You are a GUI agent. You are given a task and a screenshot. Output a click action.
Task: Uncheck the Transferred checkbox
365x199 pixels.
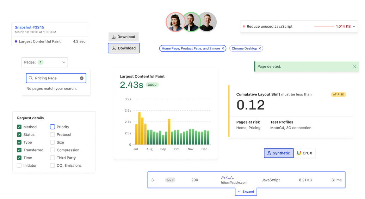click(19, 150)
